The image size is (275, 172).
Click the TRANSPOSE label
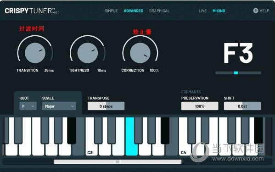(99, 98)
